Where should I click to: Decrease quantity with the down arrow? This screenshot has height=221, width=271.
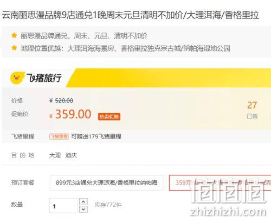click(x=83, y=209)
